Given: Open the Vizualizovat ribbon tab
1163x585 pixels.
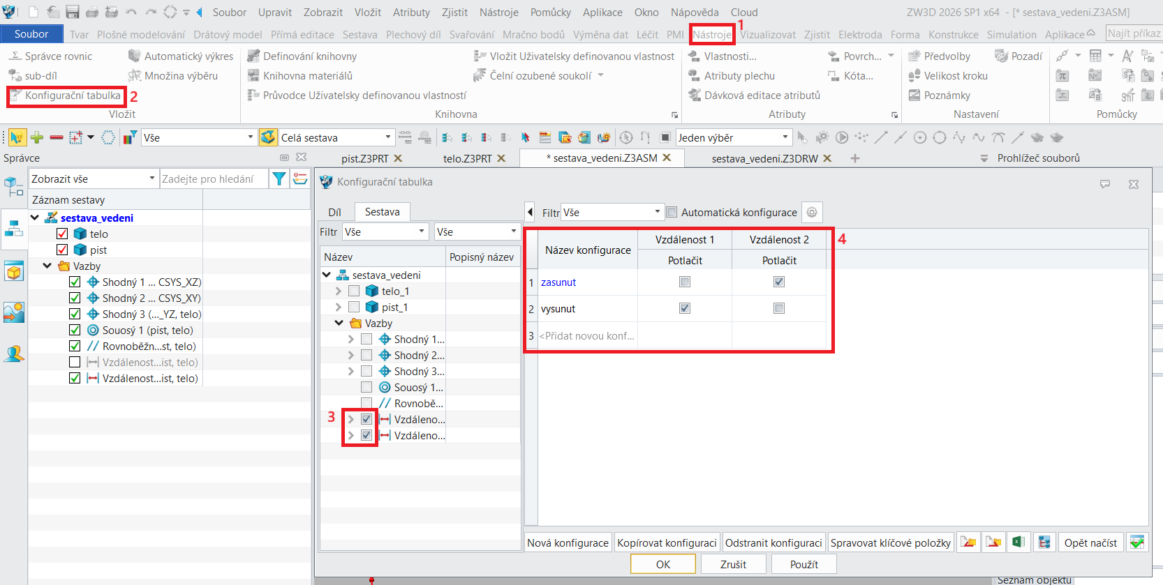Looking at the screenshot, I should click(767, 34).
